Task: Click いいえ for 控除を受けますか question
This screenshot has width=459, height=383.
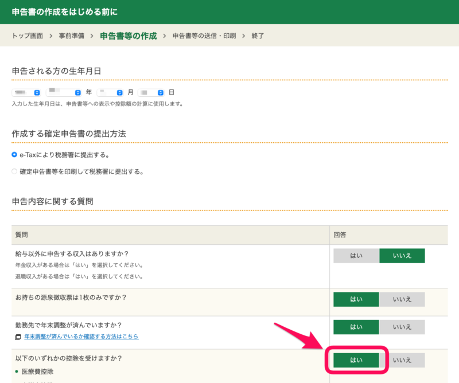Action: (402, 360)
